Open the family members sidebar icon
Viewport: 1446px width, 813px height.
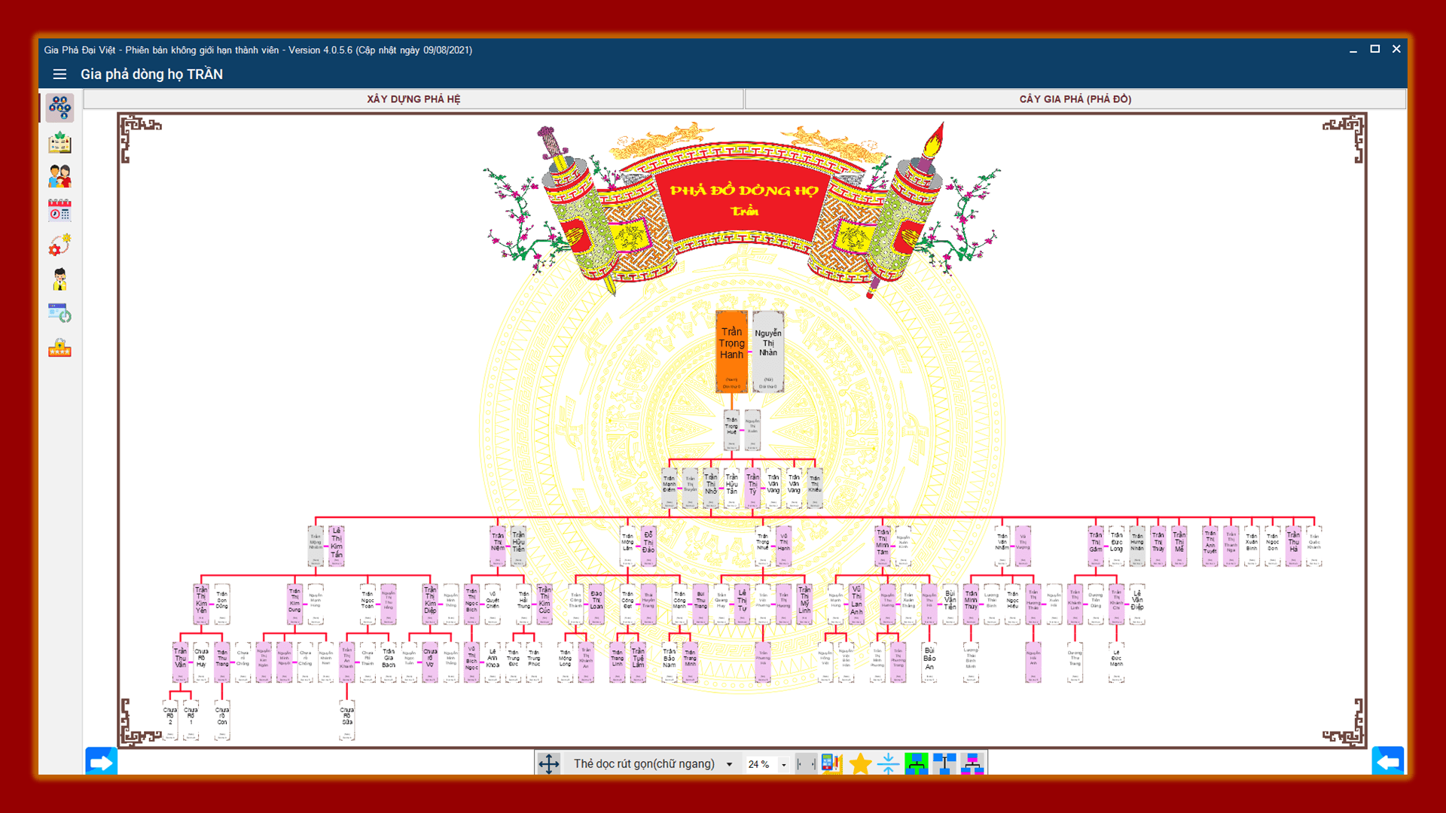(59, 176)
